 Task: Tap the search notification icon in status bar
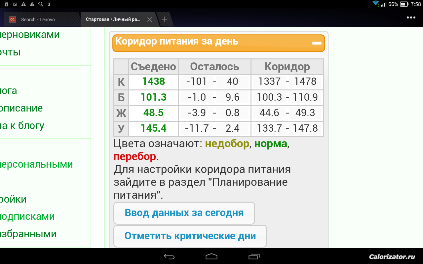pos(41,4)
